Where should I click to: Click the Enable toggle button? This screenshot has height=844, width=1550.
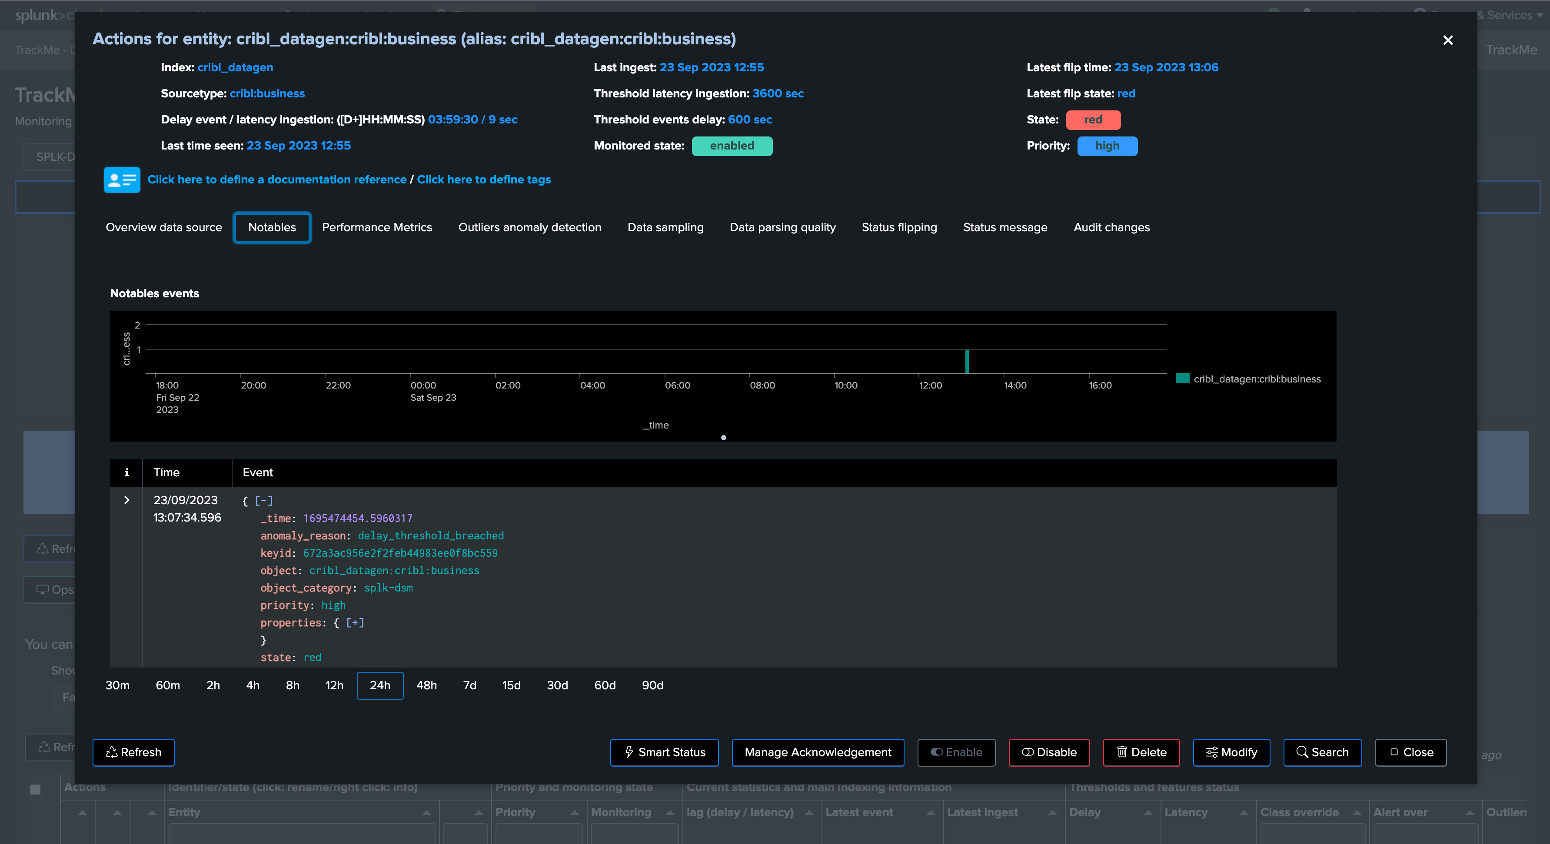pos(956,752)
